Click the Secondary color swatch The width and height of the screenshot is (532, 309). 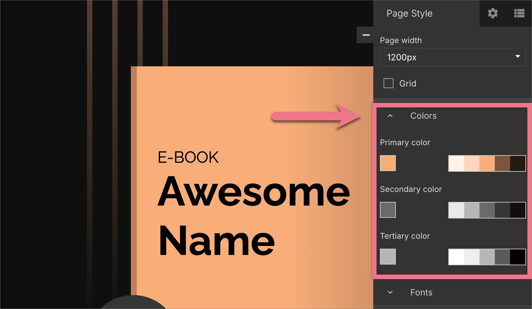388,210
